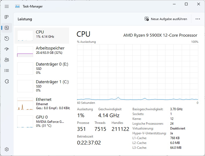Screen dimensions: 205x156
Task: Click Neue Aufgabe ausführen button
Action: 166,19
